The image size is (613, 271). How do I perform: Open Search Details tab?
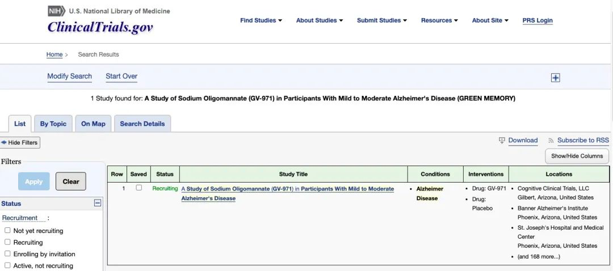coord(142,124)
